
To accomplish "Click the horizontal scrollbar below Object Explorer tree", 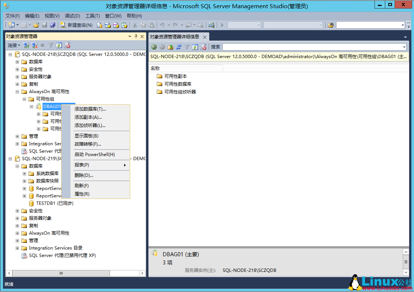I will 60,273.
